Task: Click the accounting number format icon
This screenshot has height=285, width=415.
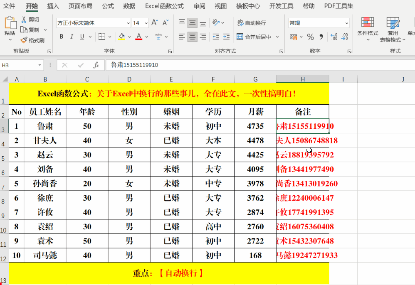Action: point(293,37)
